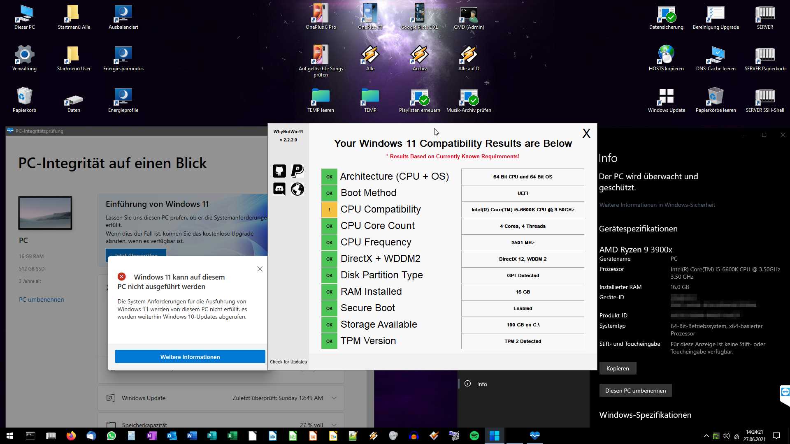Image resolution: width=790 pixels, height=444 pixels.
Task: Click Check for Updates link in WhyNotWin11
Action: [x=288, y=362]
